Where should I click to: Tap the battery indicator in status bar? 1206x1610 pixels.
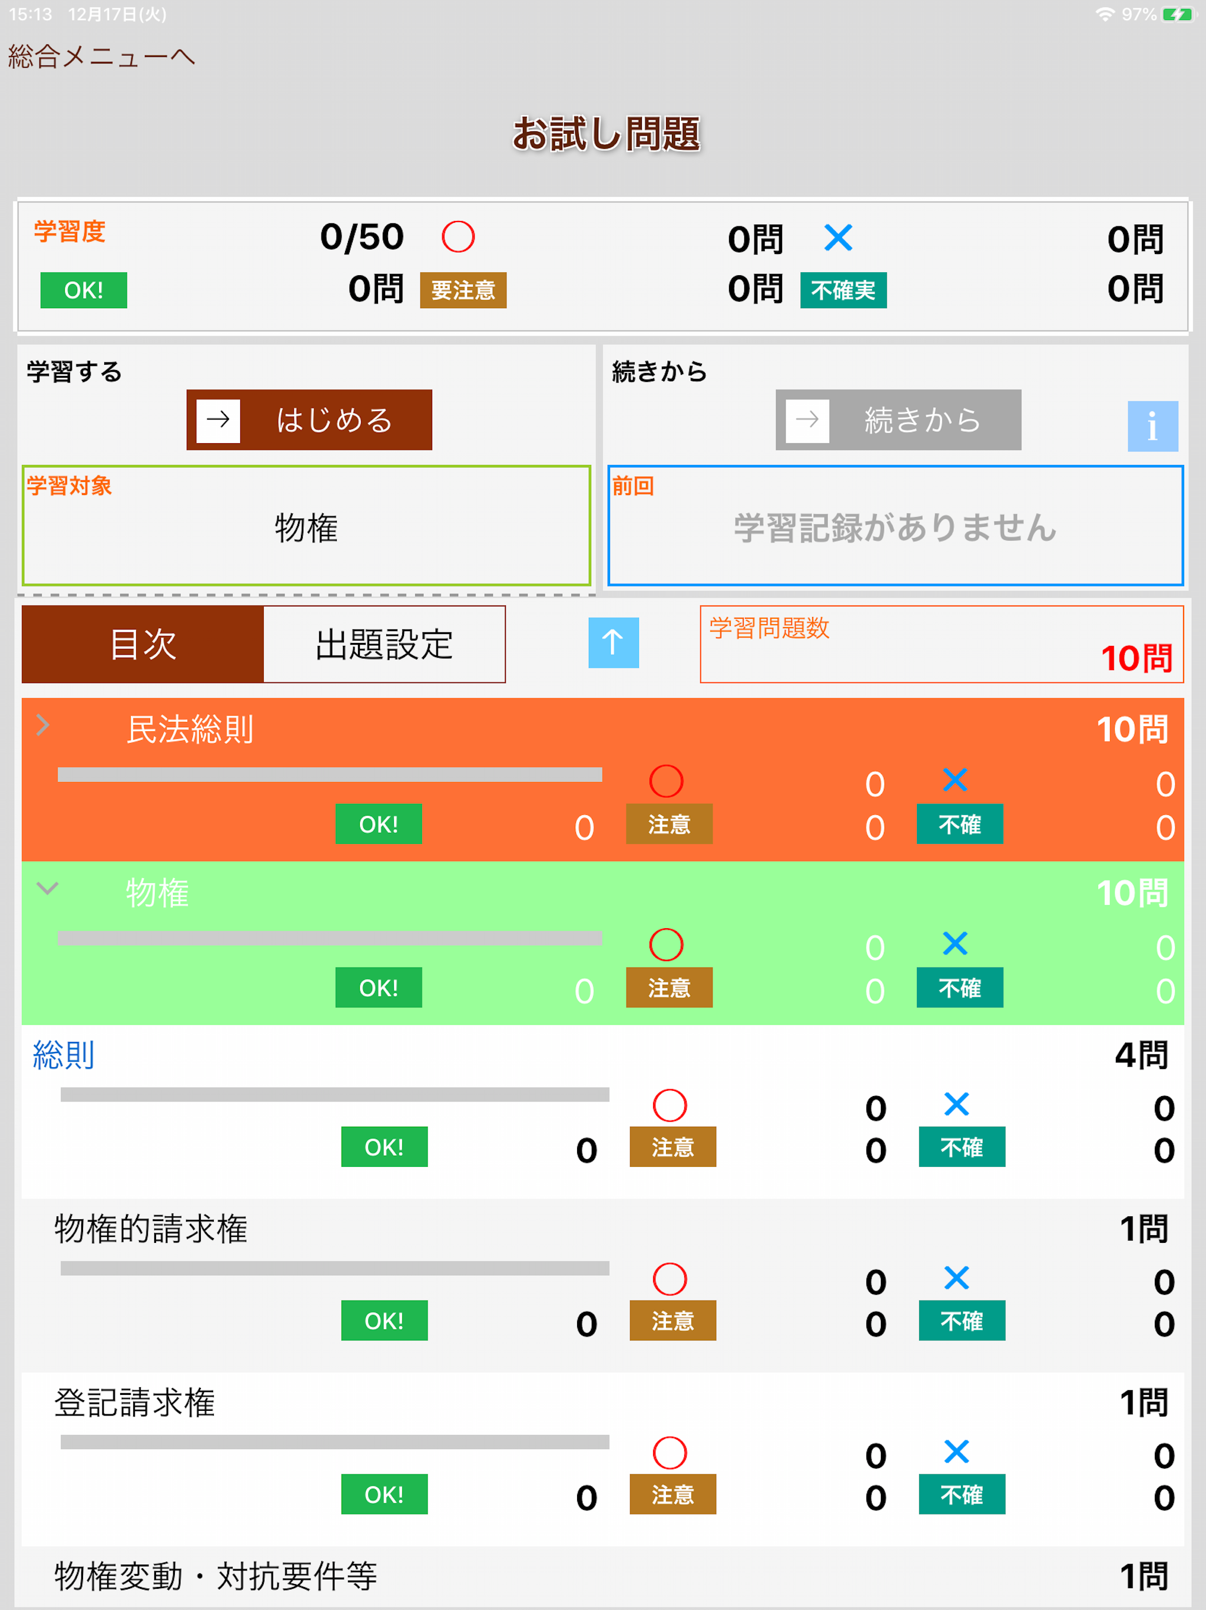pyautogui.click(x=1178, y=15)
